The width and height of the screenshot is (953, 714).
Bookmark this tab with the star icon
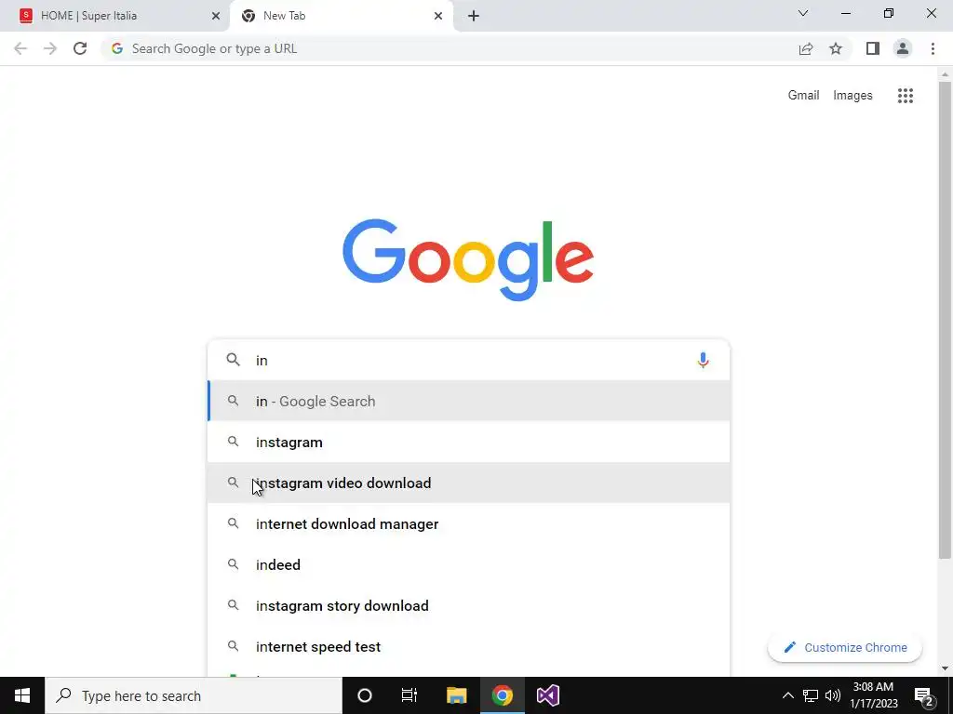point(836,48)
